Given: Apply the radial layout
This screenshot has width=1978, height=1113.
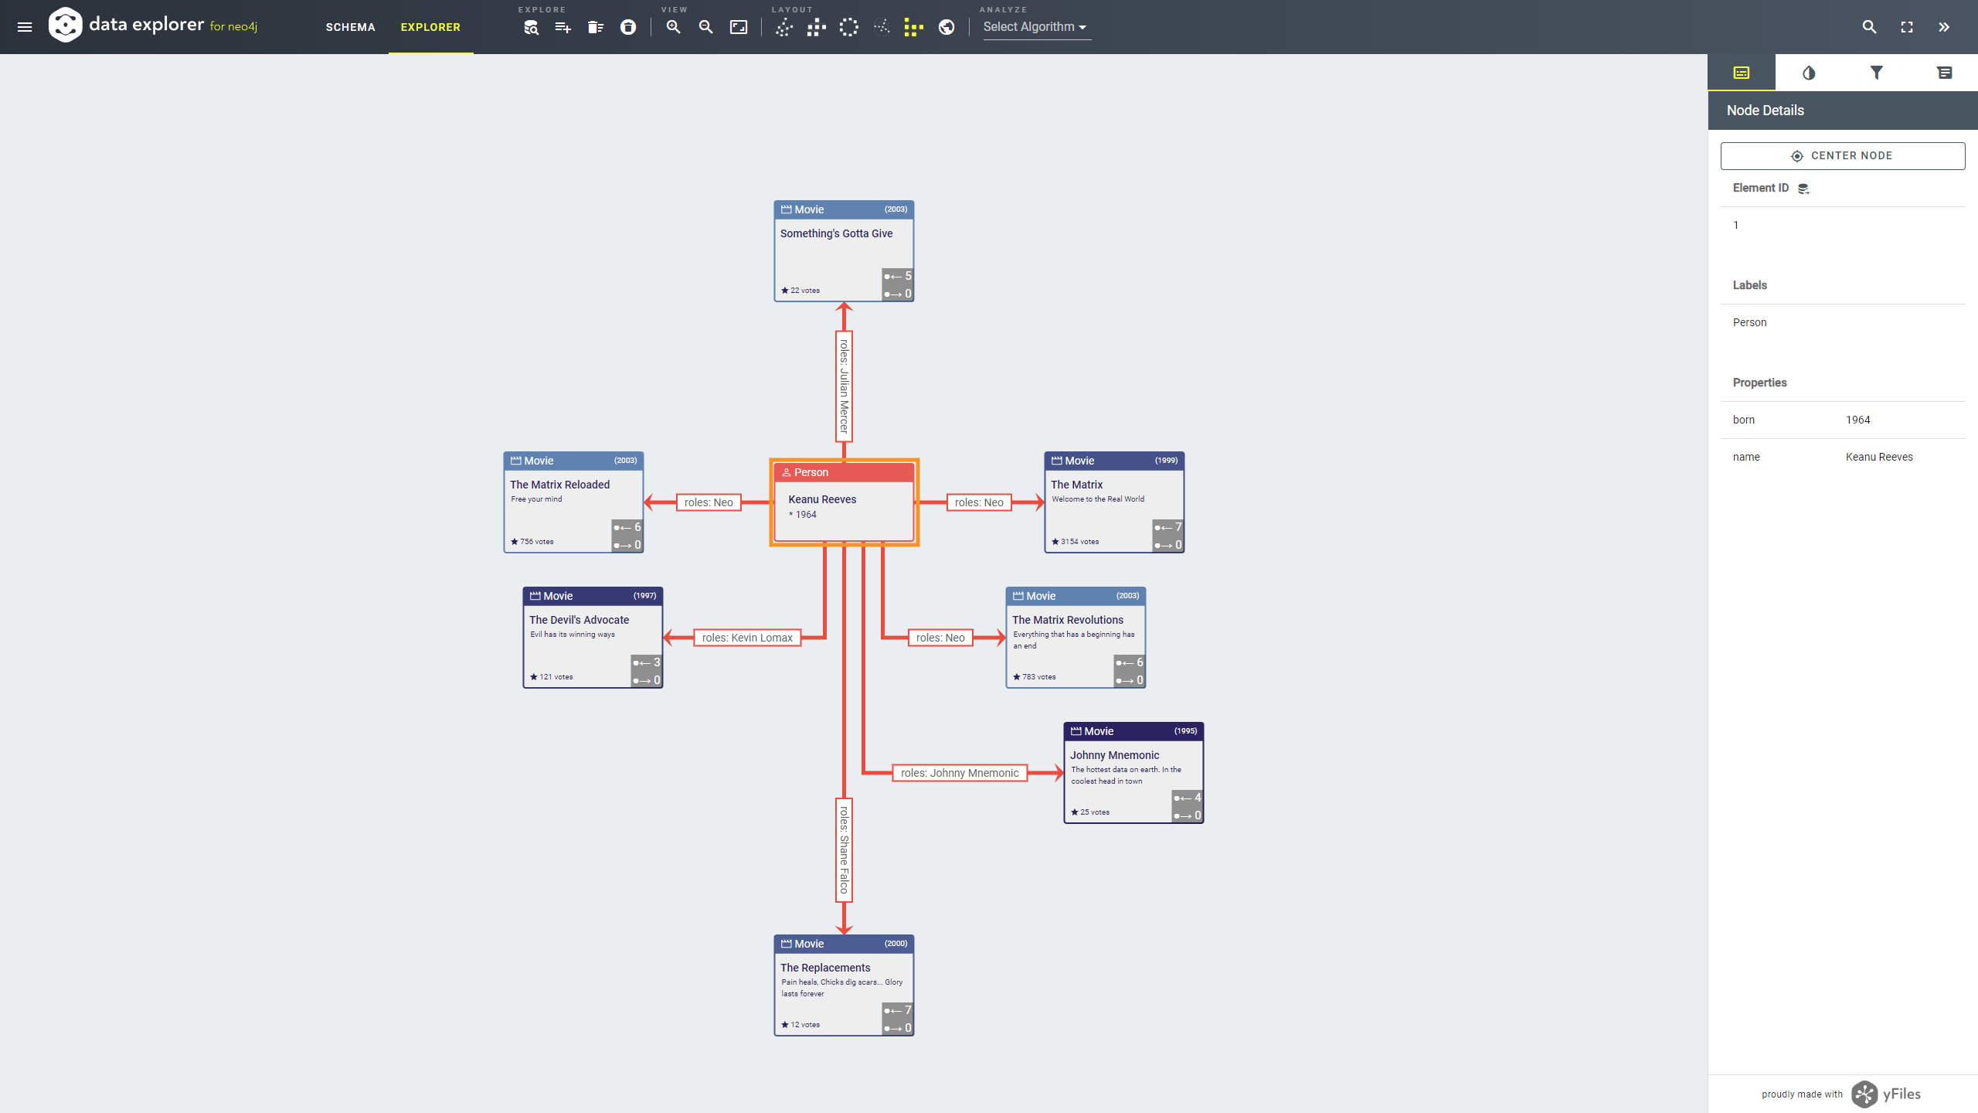Looking at the screenshot, I should (x=880, y=26).
